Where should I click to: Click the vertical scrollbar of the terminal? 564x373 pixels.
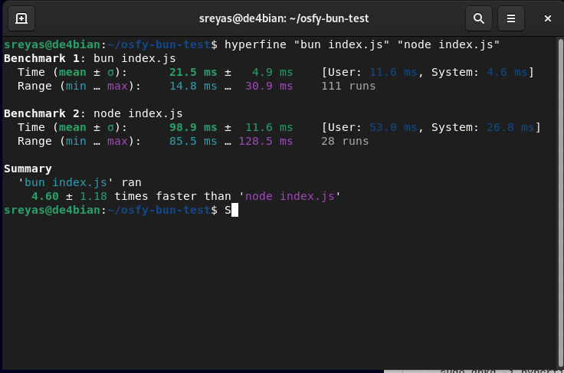tap(560, 203)
